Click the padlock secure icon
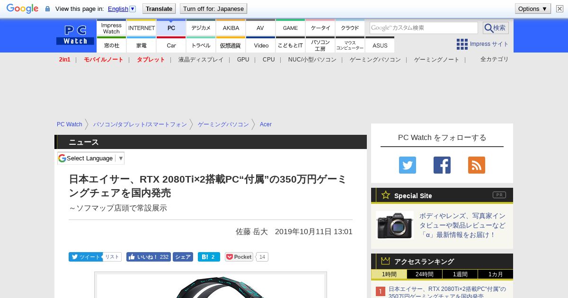The height and width of the screenshot is (298, 568). click(x=47, y=9)
